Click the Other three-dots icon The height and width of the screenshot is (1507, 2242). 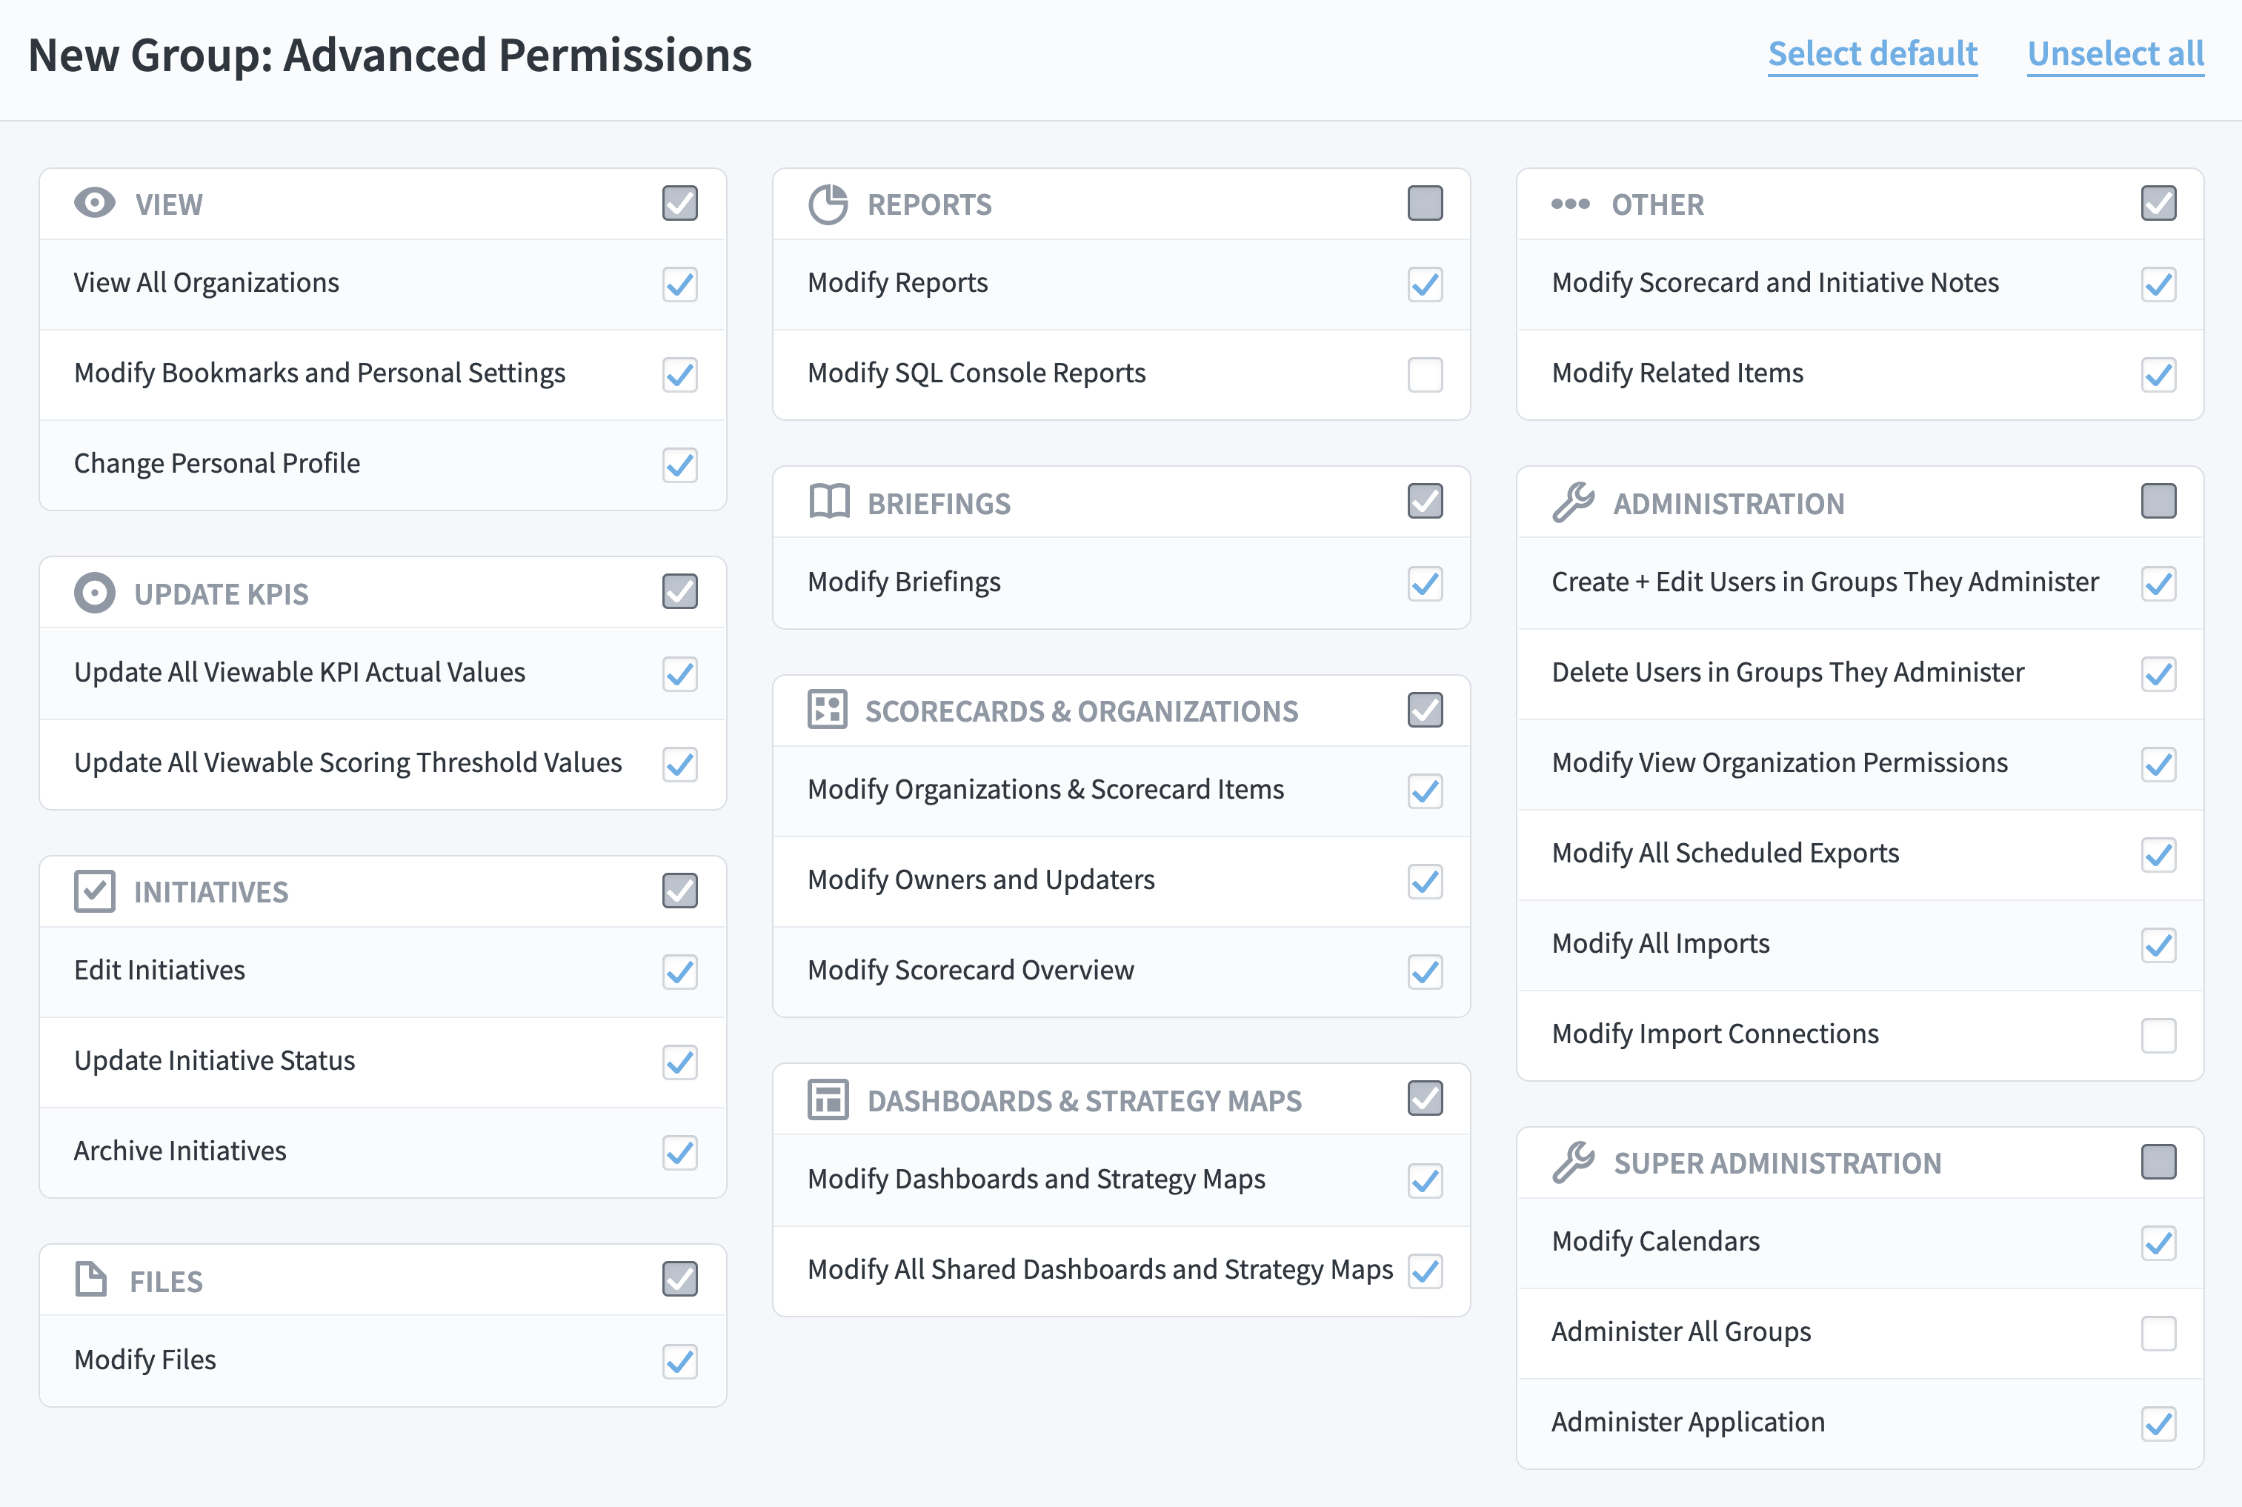click(1570, 204)
